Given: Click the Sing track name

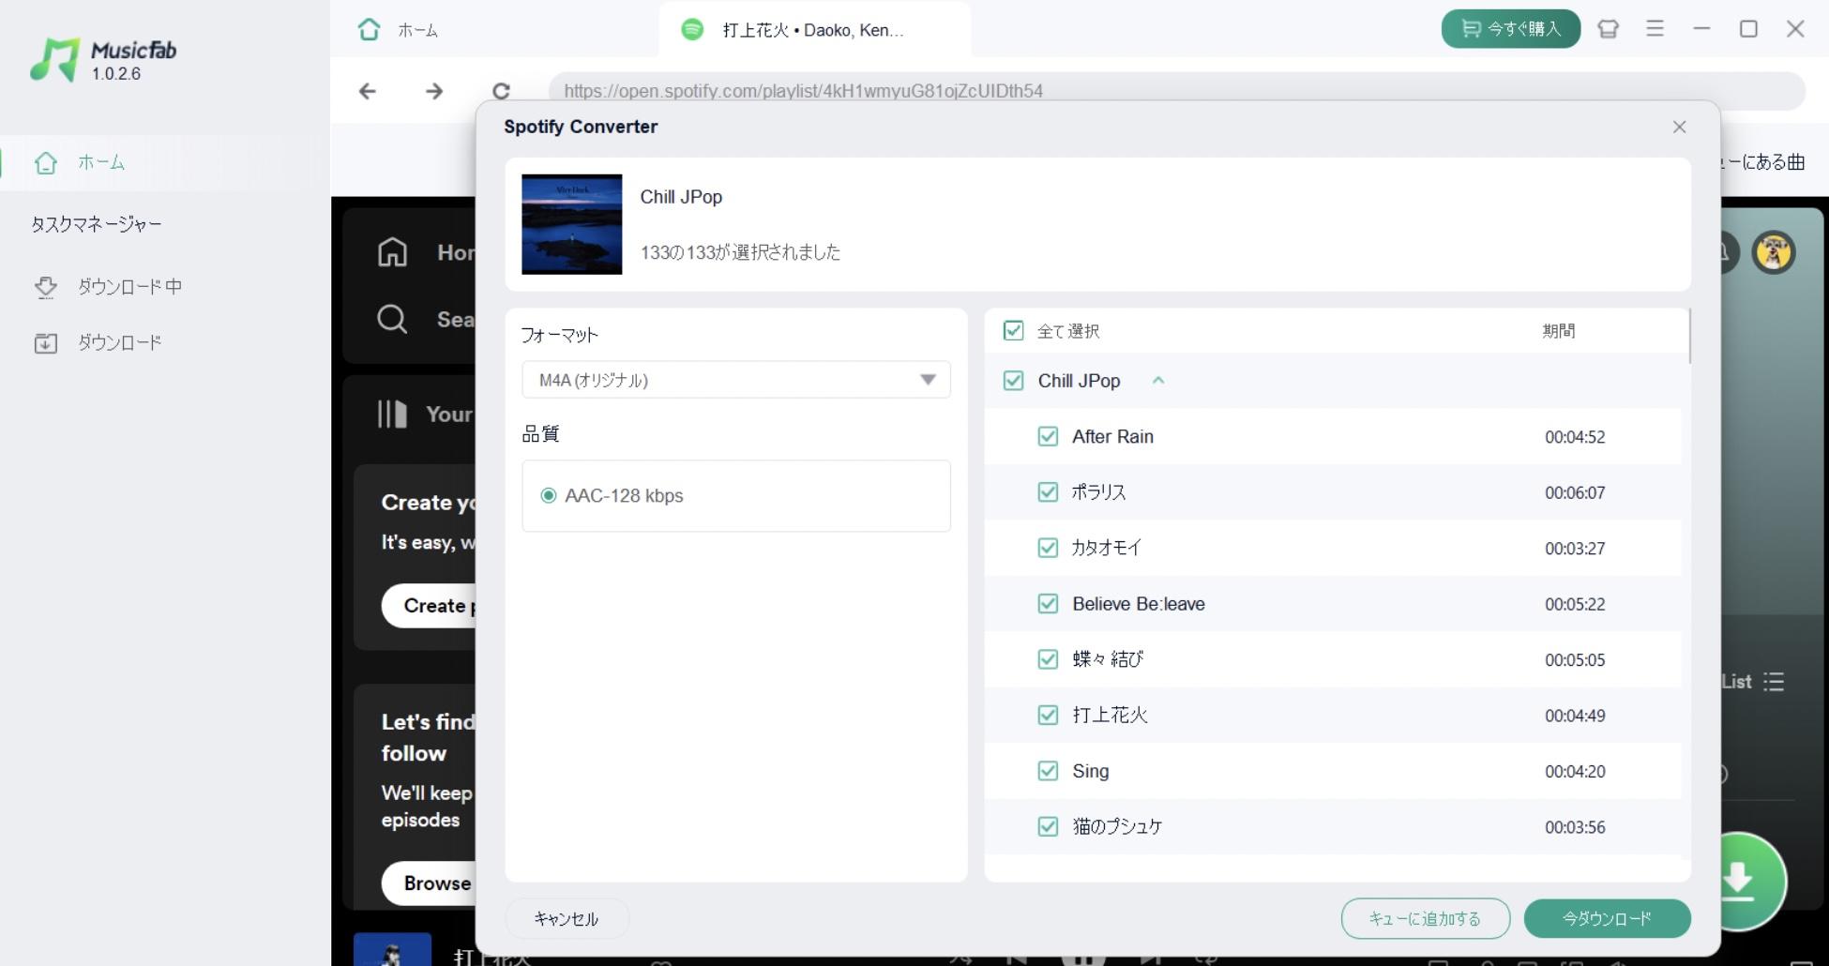Looking at the screenshot, I should (1090, 771).
